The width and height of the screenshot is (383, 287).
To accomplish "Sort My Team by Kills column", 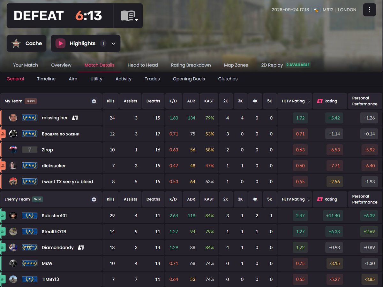I will point(110,101).
